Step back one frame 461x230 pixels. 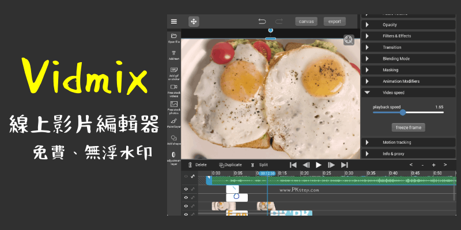point(306,165)
